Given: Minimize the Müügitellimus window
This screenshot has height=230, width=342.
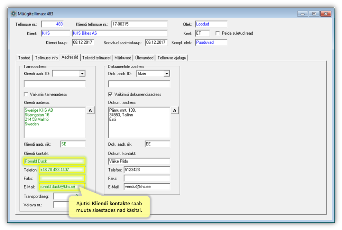Looking at the screenshot, I should pyautogui.click(x=302, y=14).
